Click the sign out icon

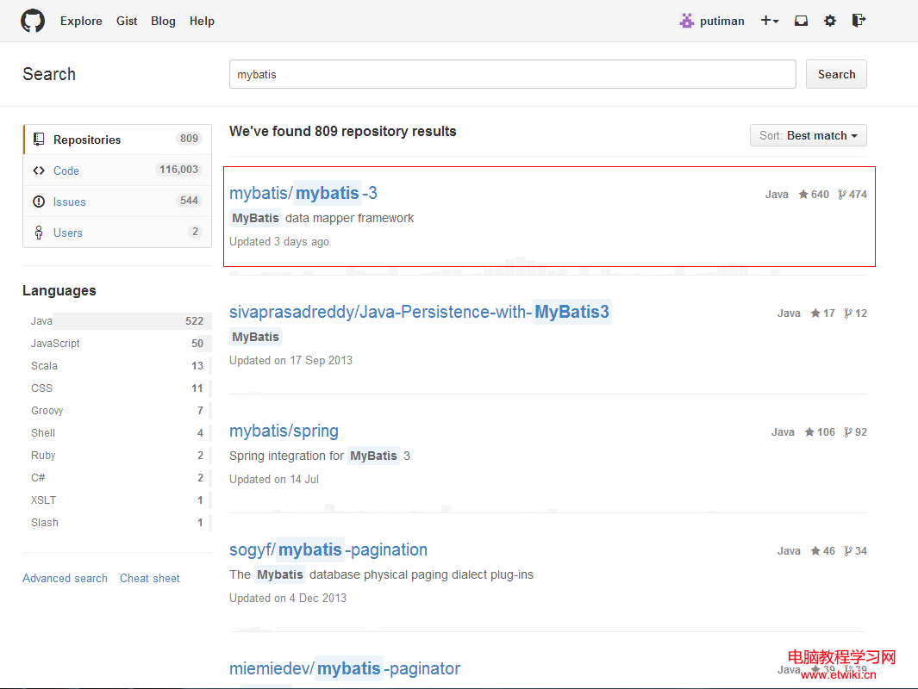tap(859, 21)
